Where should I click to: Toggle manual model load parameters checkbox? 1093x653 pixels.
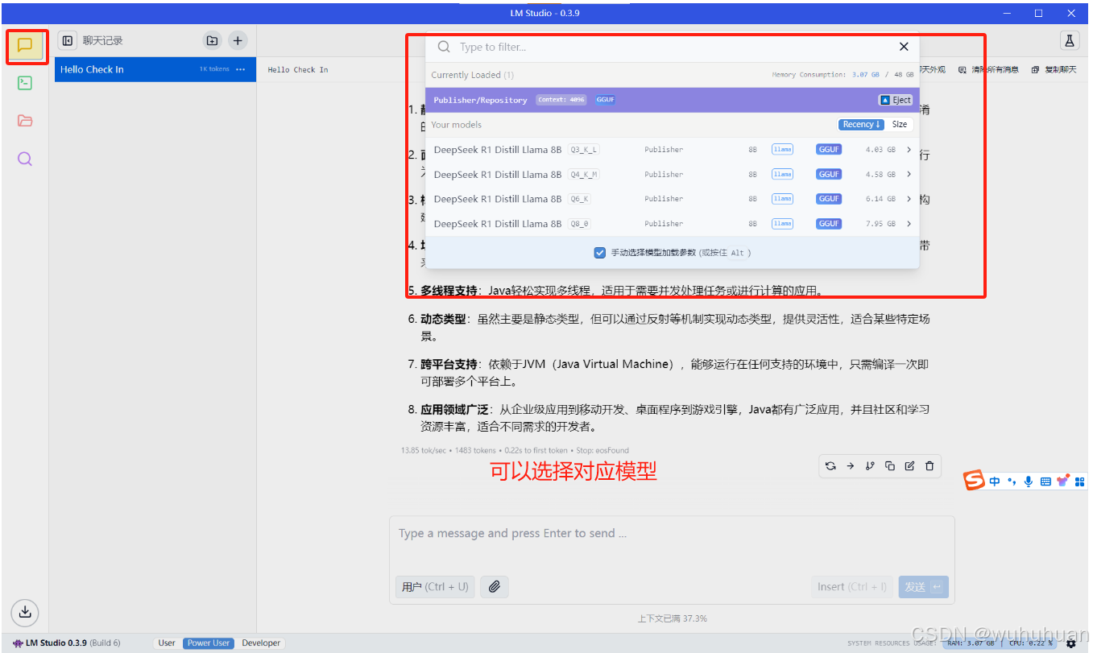(x=599, y=253)
